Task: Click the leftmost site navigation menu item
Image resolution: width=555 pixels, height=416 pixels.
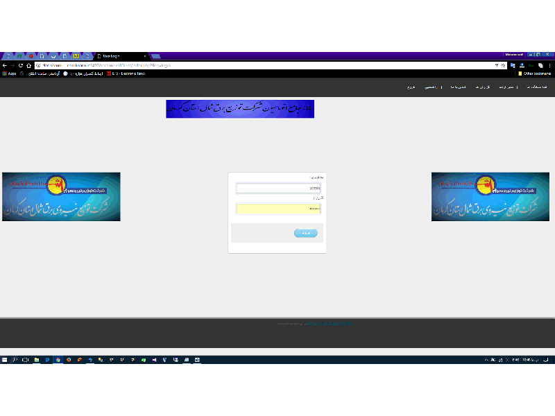Action: pos(410,87)
